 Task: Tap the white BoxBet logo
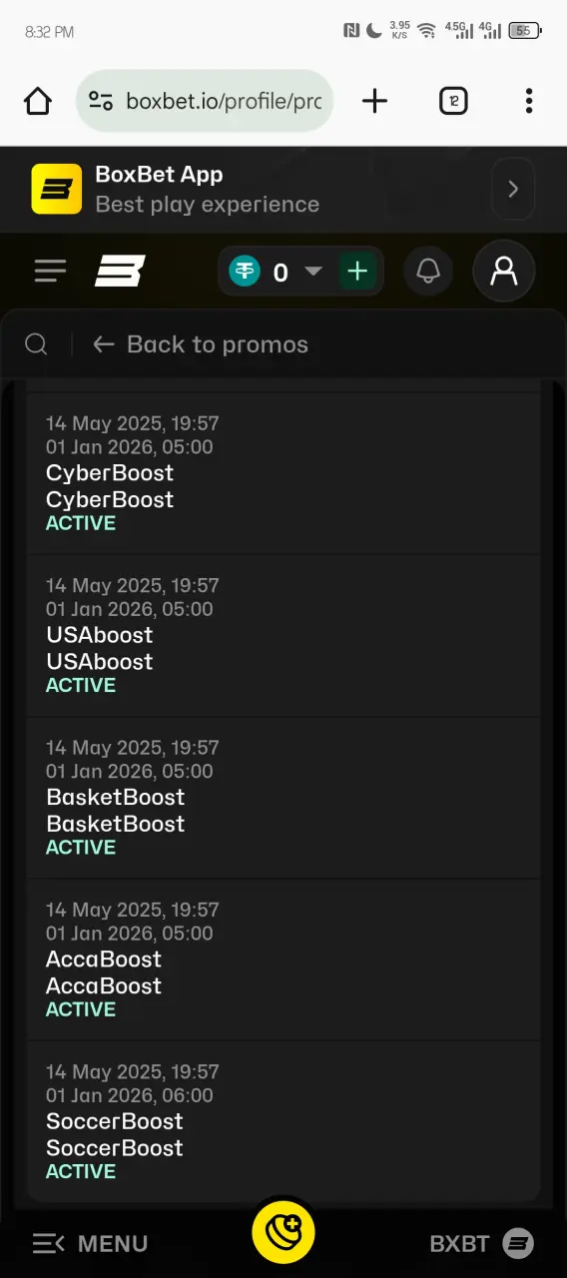(120, 271)
